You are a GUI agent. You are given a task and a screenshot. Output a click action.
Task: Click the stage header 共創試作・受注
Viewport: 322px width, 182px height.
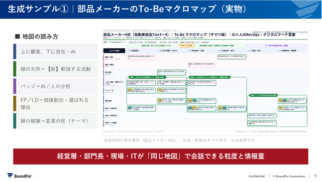pyautogui.click(x=232, y=51)
